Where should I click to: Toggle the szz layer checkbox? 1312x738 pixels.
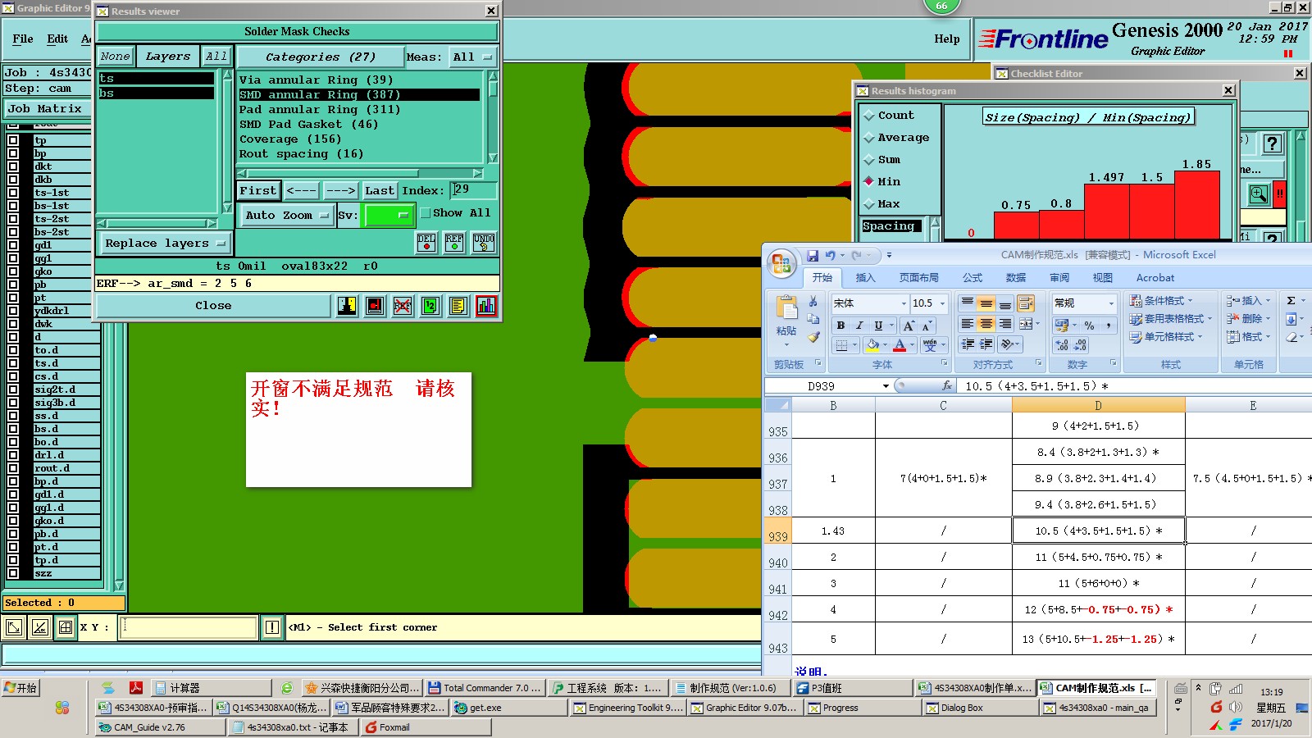(13, 573)
